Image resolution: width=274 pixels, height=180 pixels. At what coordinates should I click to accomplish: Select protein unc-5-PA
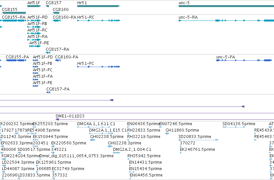(244, 60)
